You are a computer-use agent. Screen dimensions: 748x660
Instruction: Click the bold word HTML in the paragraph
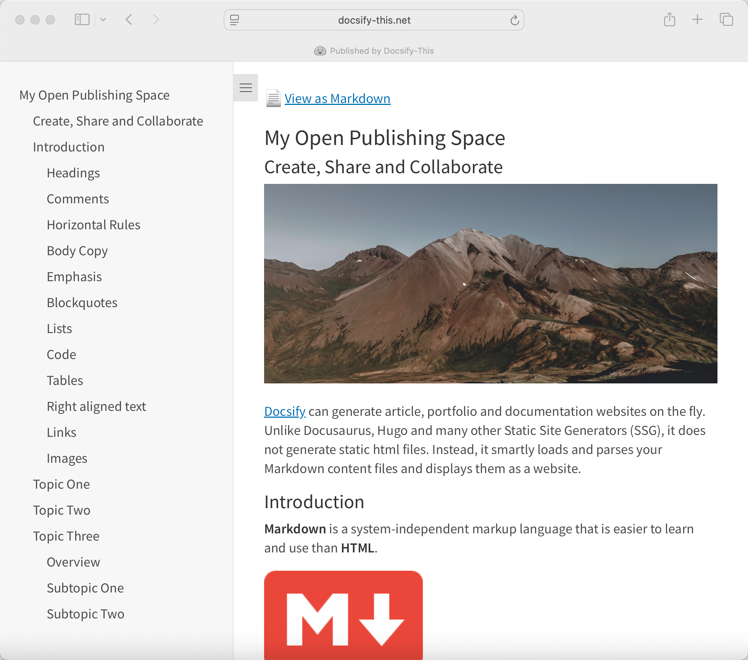[358, 548]
